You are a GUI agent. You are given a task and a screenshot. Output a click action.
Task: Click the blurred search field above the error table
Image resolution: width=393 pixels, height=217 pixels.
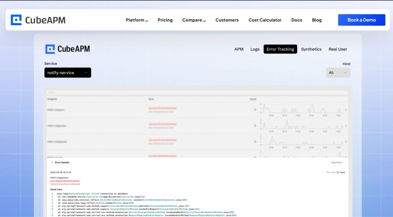(x=197, y=92)
